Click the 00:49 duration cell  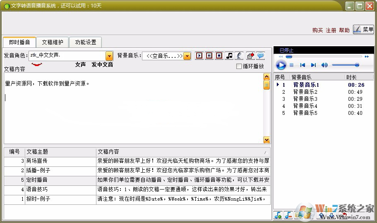(355, 92)
